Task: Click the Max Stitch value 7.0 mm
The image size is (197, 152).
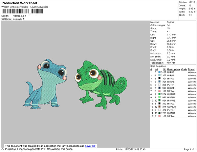Action: [x=171, y=53]
